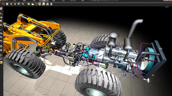Click the weather cloud and sun icon
This screenshot has width=172, height=96.
point(33,4)
